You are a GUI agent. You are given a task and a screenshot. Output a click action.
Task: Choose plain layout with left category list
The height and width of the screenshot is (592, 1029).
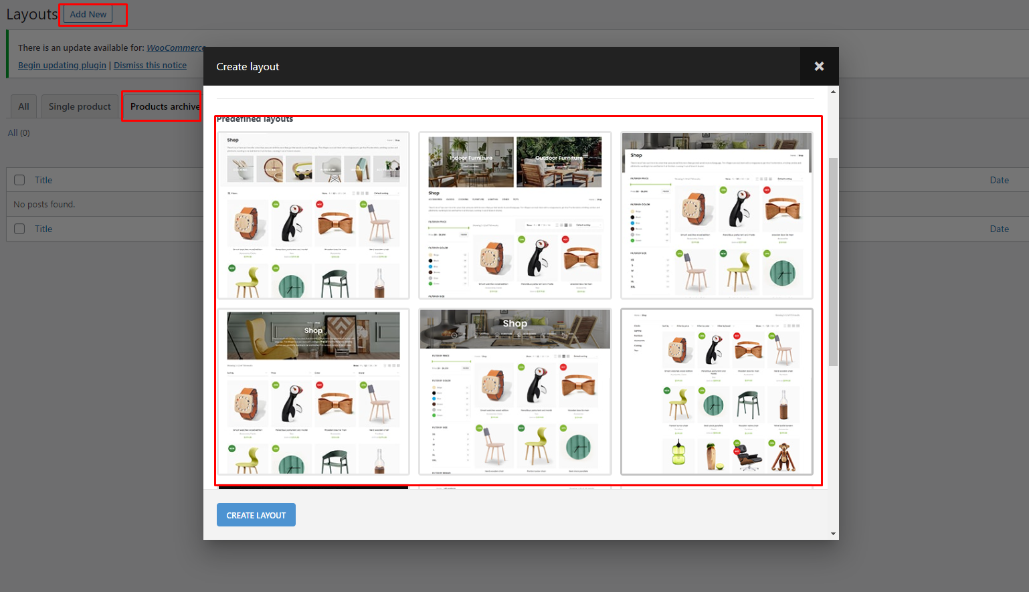pos(717,392)
